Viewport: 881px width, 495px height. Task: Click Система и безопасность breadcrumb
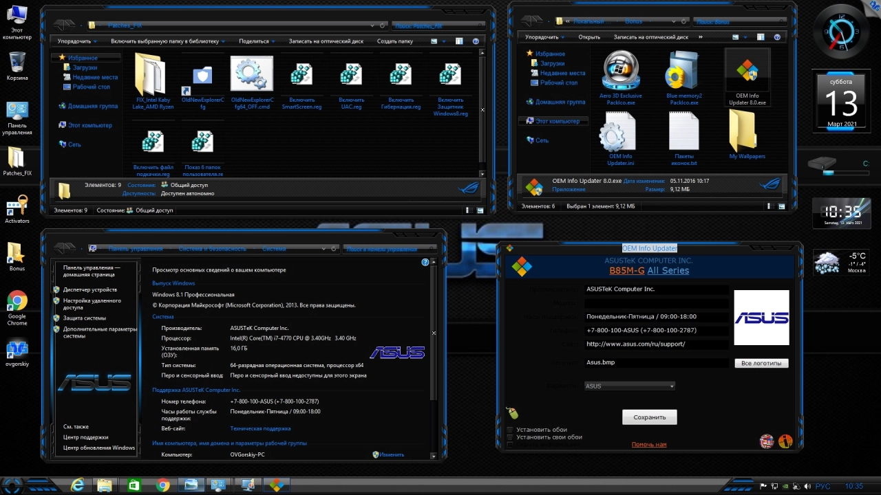tap(212, 249)
